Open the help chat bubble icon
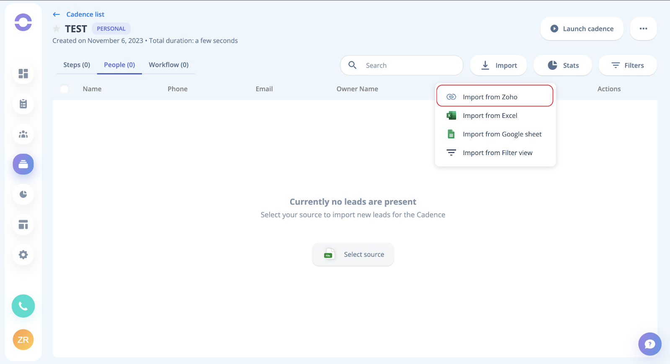The image size is (670, 364). (x=649, y=344)
